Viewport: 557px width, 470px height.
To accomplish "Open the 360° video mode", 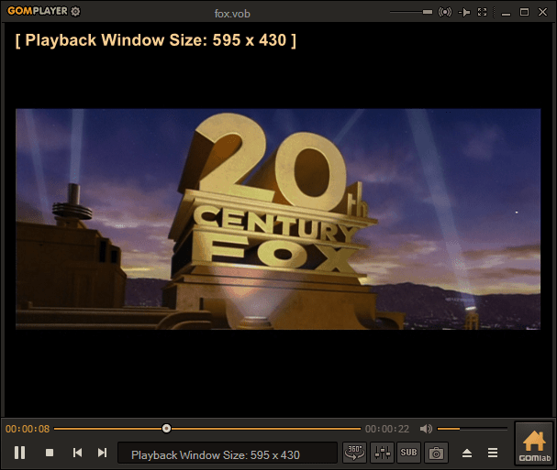I will click(x=354, y=453).
